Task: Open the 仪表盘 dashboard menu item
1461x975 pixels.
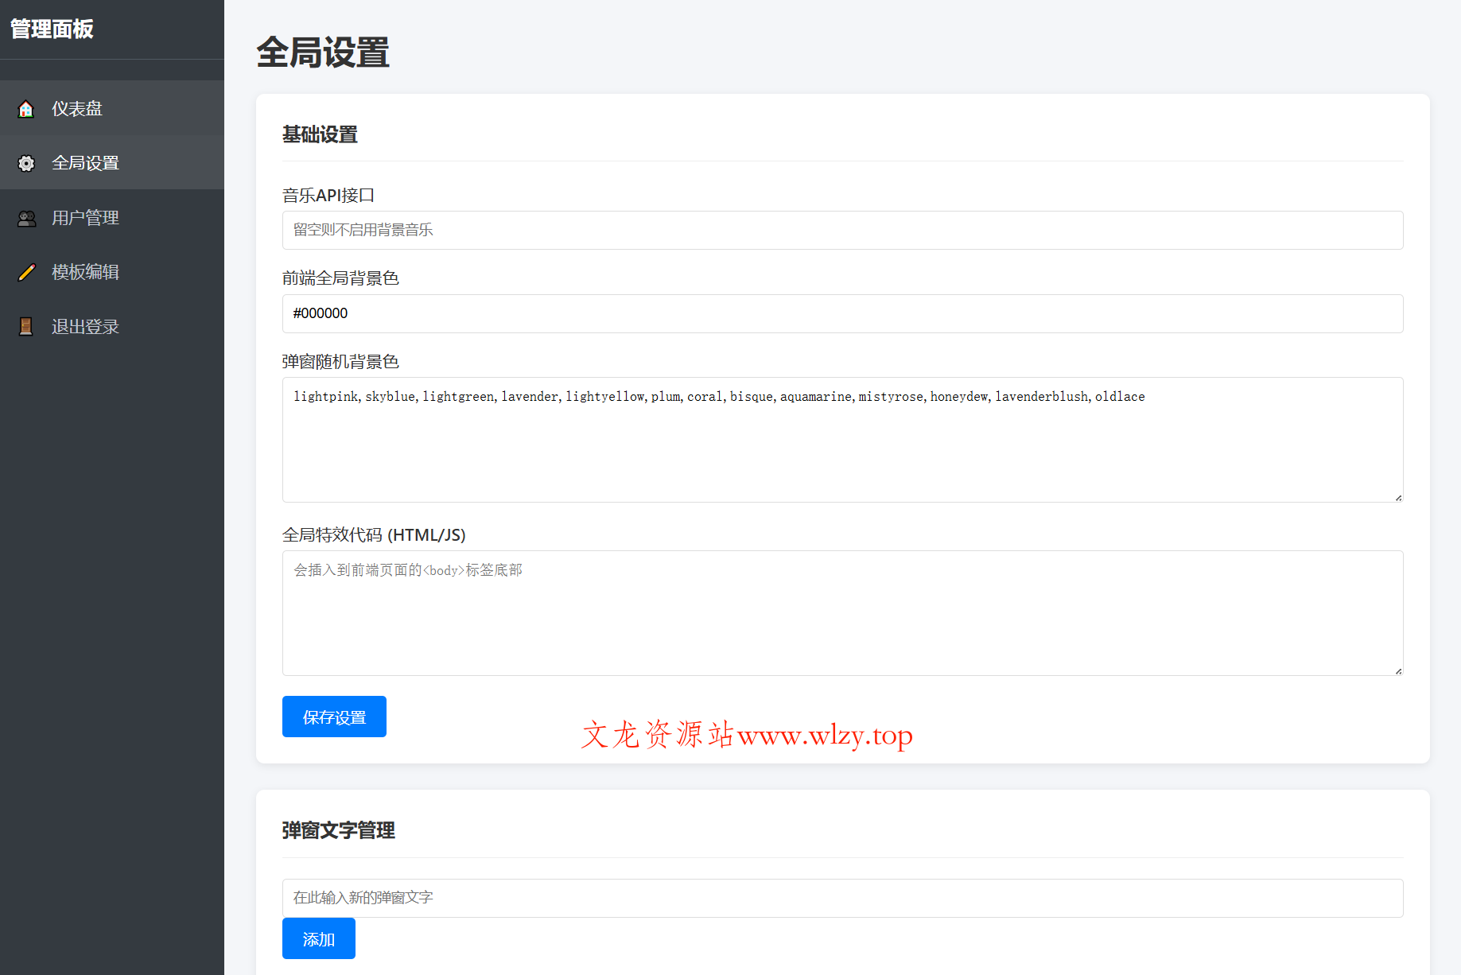Action: (77, 109)
